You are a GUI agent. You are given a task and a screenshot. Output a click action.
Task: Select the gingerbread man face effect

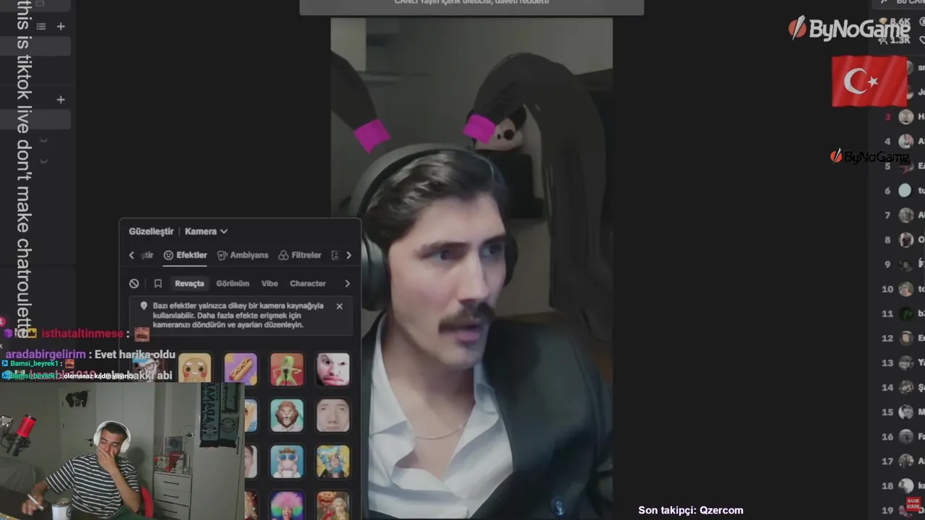tap(195, 369)
